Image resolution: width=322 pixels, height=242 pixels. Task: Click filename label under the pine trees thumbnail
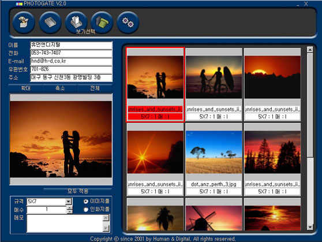click(x=272, y=184)
